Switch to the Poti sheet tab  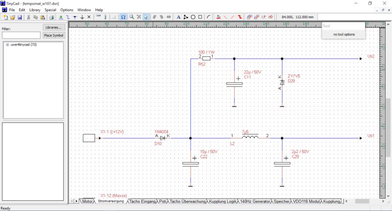click(x=163, y=201)
